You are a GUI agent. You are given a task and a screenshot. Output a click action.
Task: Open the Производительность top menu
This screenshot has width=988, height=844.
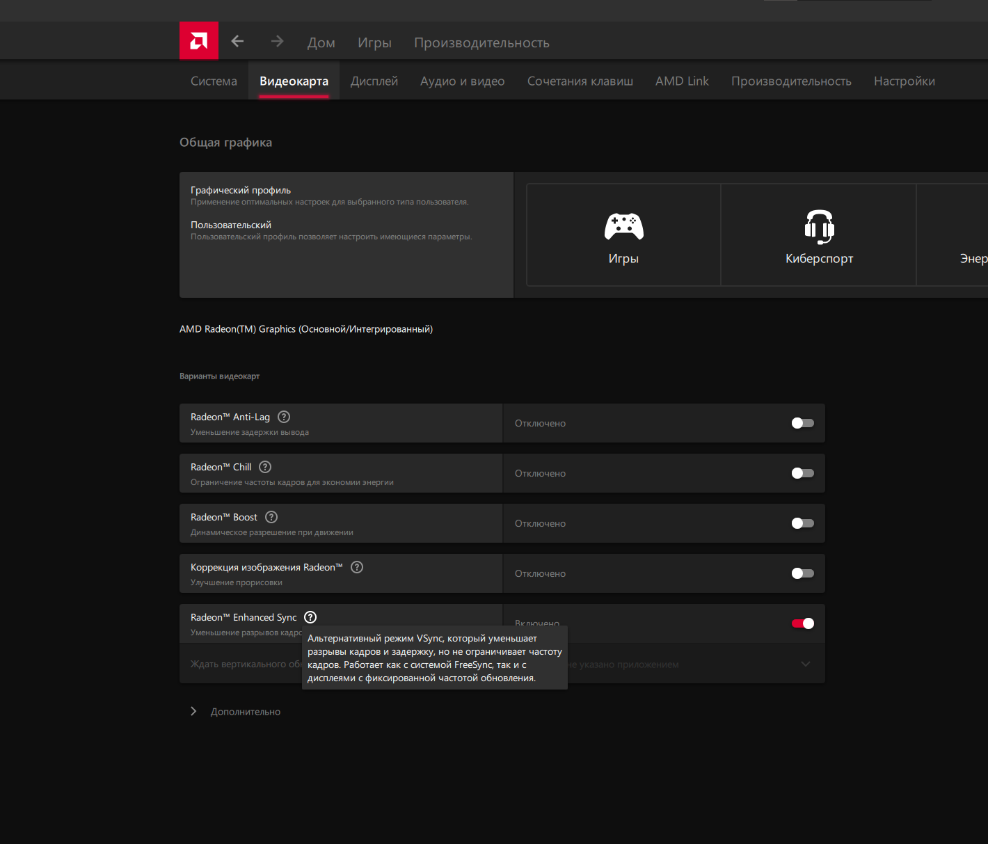click(x=481, y=42)
